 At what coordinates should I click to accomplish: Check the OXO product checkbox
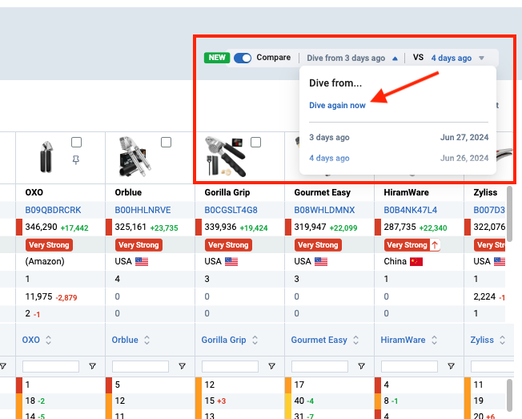(x=76, y=143)
